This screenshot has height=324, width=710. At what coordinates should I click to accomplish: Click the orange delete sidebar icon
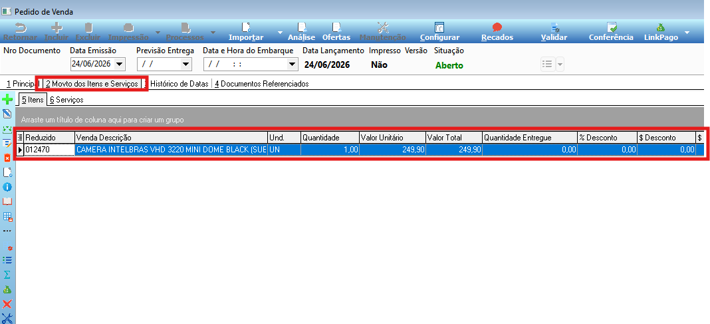pos(7,158)
